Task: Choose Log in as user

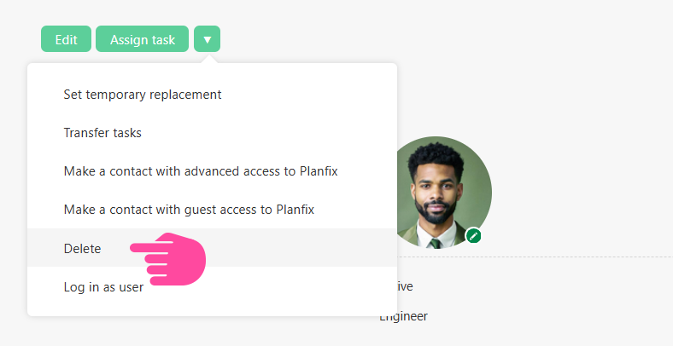Action: tap(103, 287)
